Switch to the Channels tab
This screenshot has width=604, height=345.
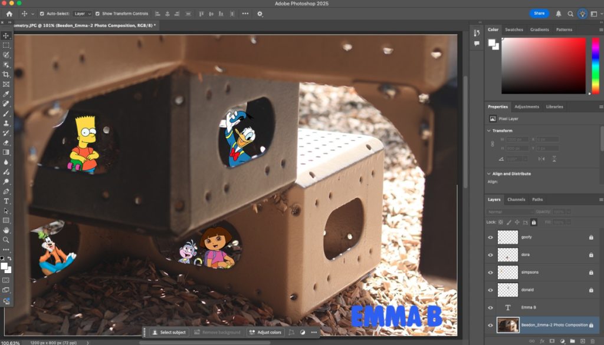point(516,200)
